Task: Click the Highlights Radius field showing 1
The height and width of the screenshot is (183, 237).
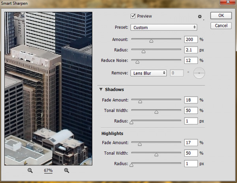Action: (191, 164)
